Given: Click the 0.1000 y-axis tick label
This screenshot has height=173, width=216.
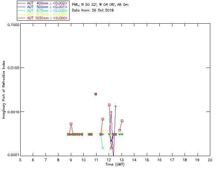Looking at the screenshot, I should (x=13, y=25).
